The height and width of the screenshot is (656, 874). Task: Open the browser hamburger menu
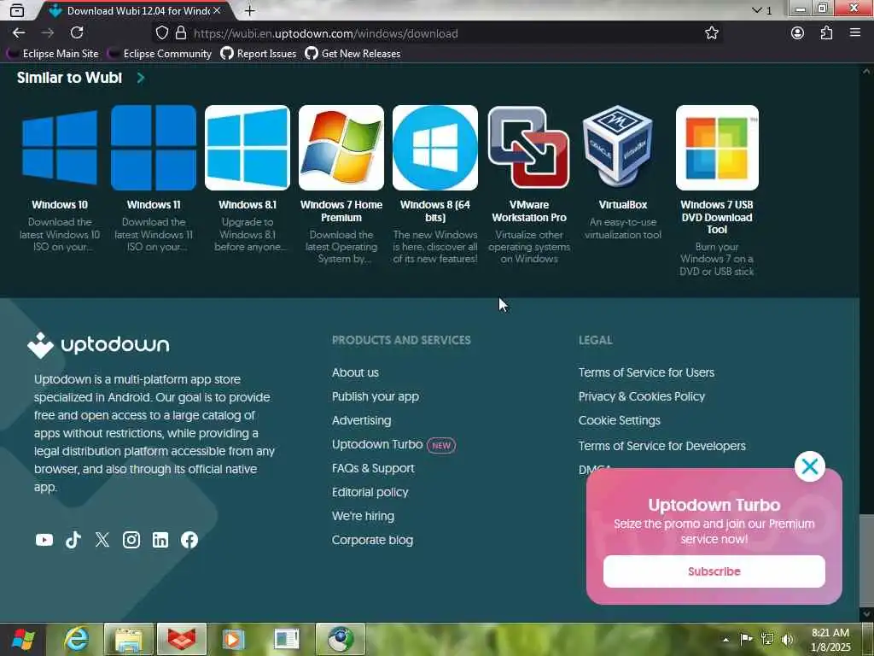[855, 33]
